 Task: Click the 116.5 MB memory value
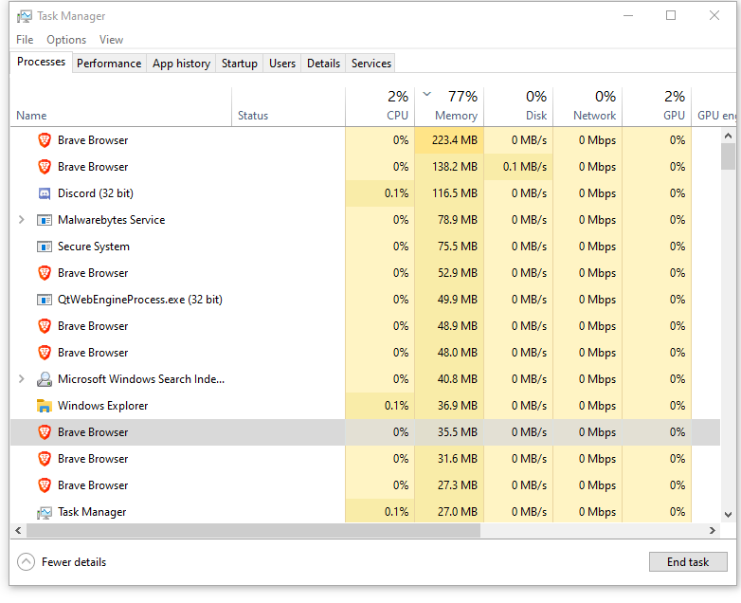(455, 193)
